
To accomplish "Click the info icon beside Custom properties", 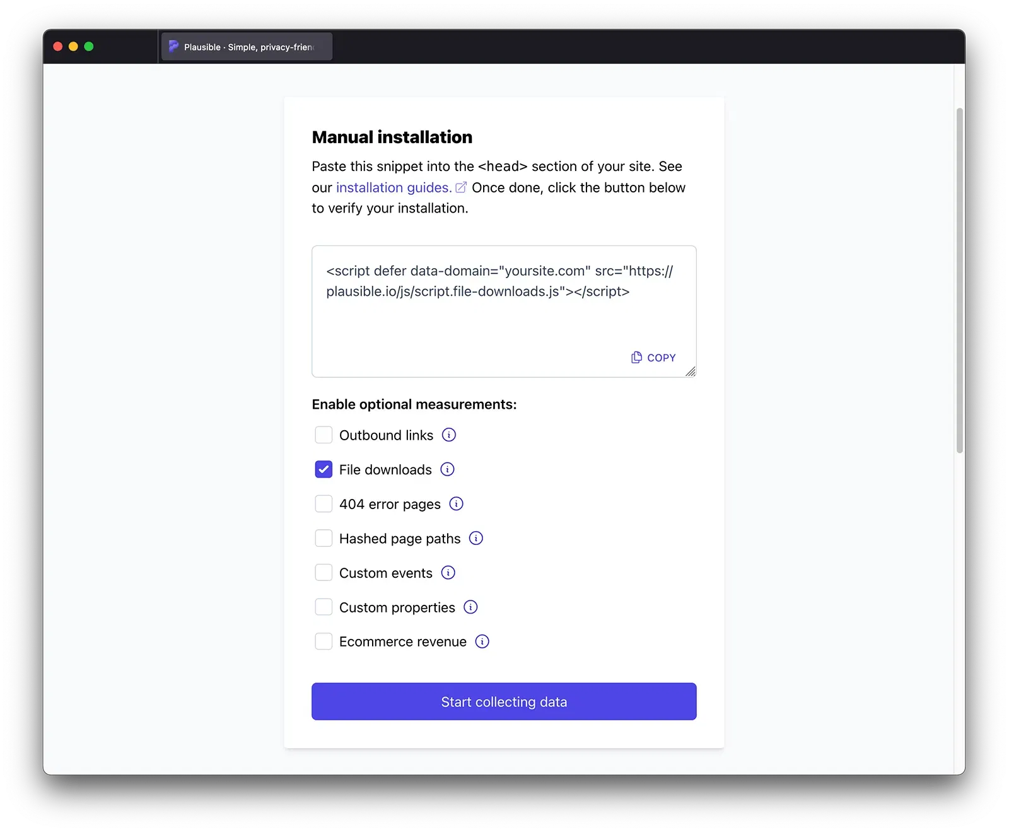I will (x=470, y=607).
